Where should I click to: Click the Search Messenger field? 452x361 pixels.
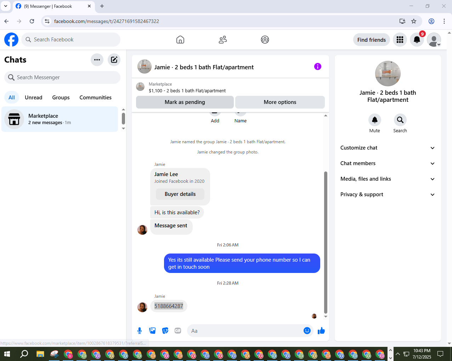pyautogui.click(x=62, y=77)
